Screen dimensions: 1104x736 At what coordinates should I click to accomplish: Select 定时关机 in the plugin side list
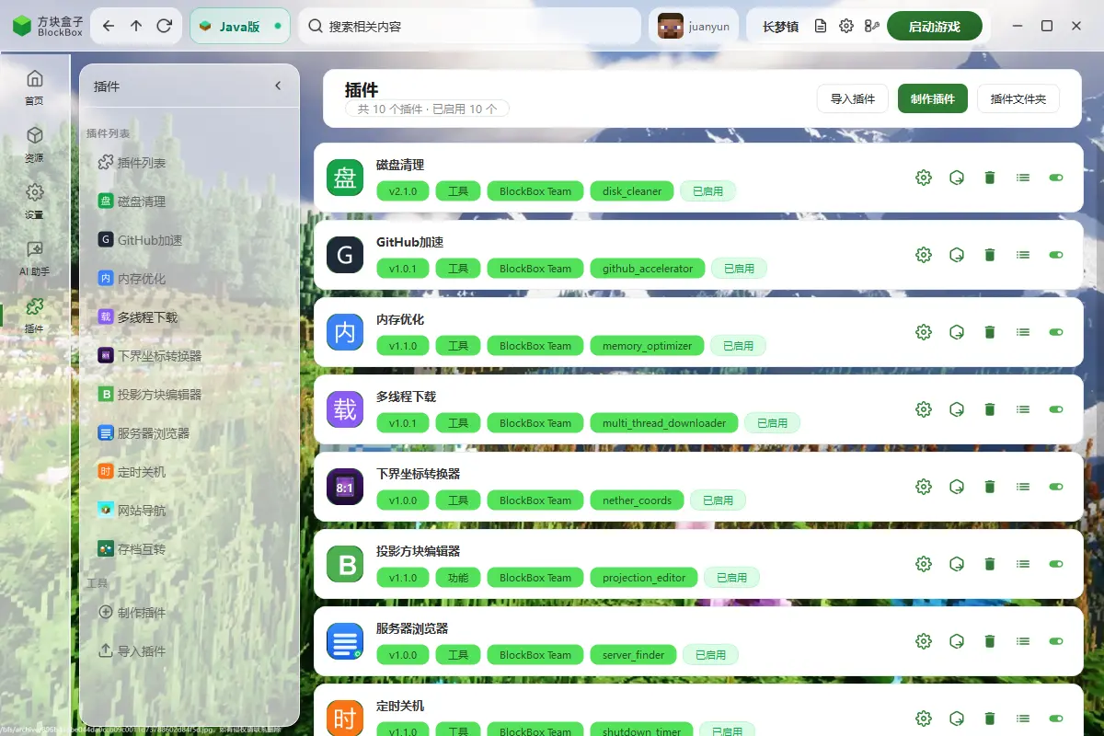coord(190,472)
